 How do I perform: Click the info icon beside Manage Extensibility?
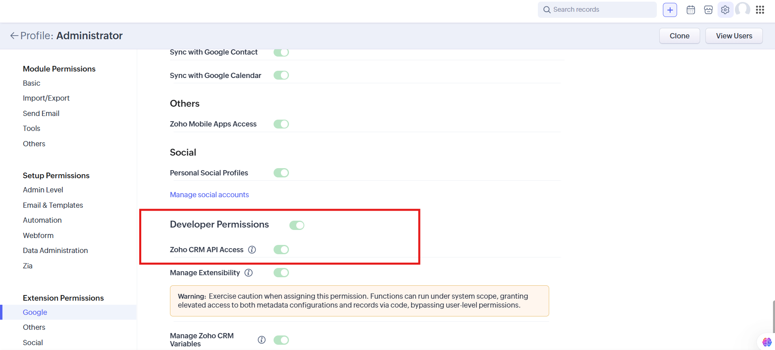248,272
